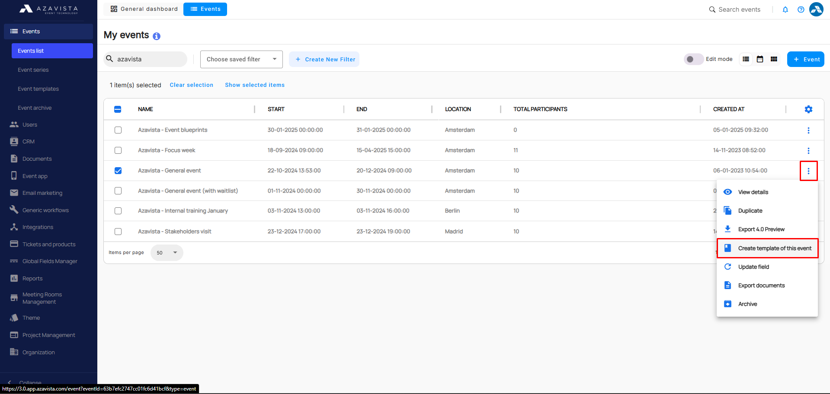Select Create template of this event
Viewport: 830px width, 394px height.
pos(767,248)
